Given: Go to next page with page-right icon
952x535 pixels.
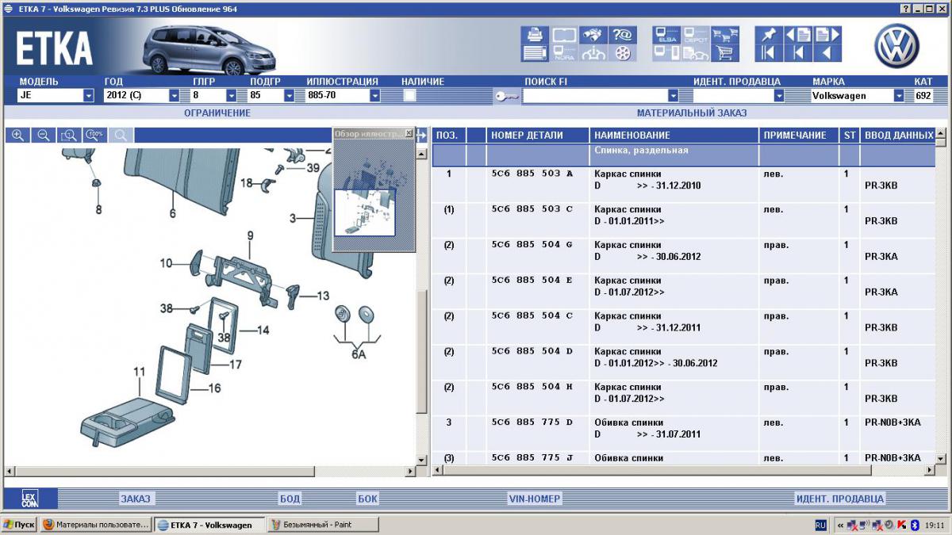Looking at the screenshot, I should coord(827,35).
